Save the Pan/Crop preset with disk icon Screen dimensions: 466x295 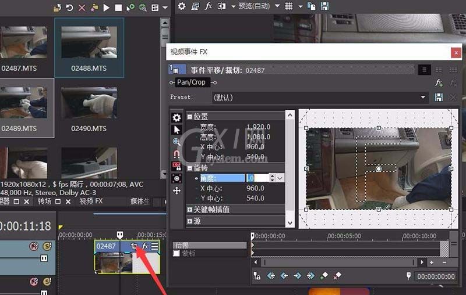[x=439, y=97]
